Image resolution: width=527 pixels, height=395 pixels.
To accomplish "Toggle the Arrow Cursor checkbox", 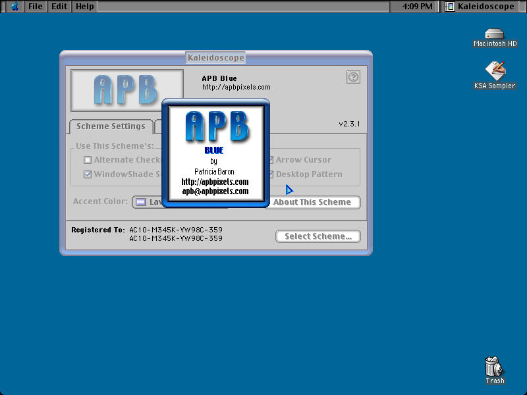I will pos(271,160).
